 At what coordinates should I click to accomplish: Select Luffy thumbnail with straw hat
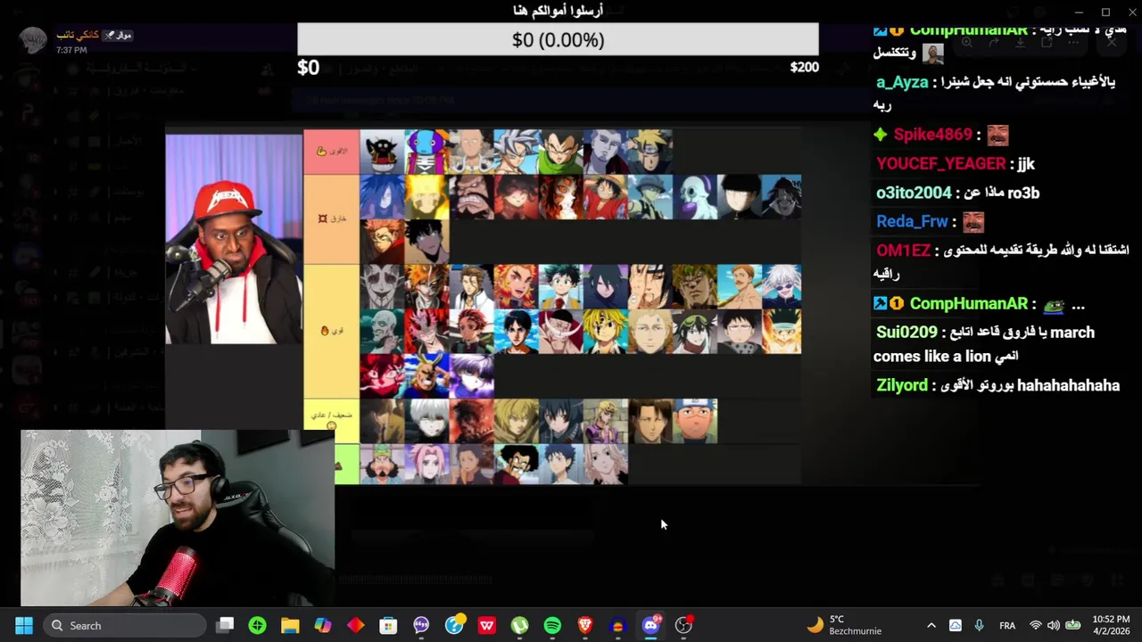[605, 196]
